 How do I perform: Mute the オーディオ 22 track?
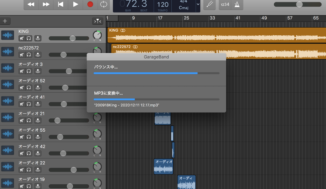point(22,170)
